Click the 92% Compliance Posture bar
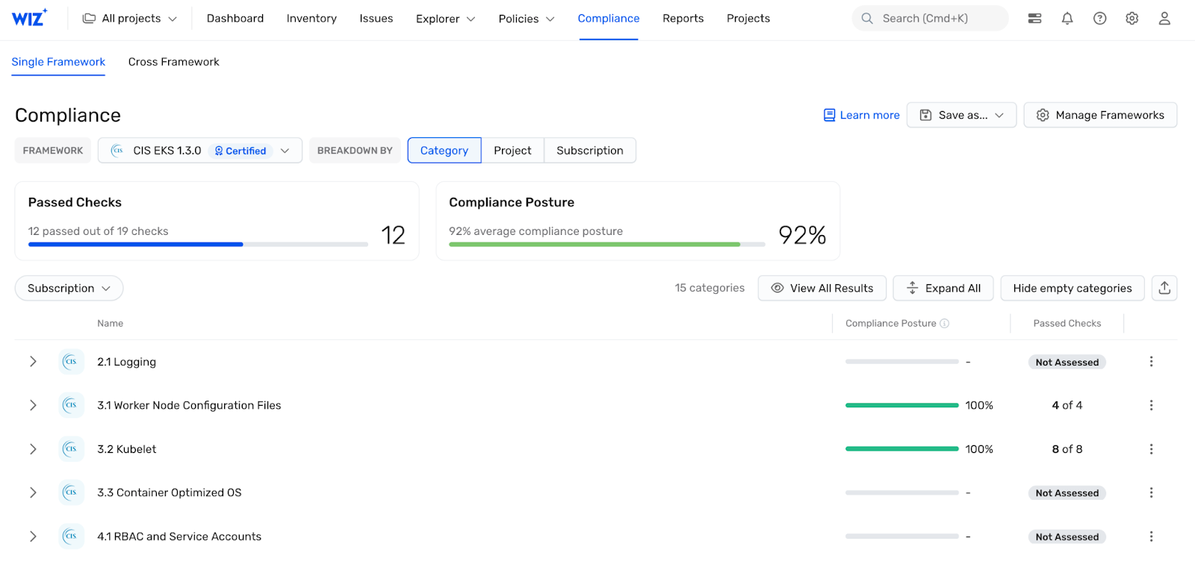 [x=607, y=244]
